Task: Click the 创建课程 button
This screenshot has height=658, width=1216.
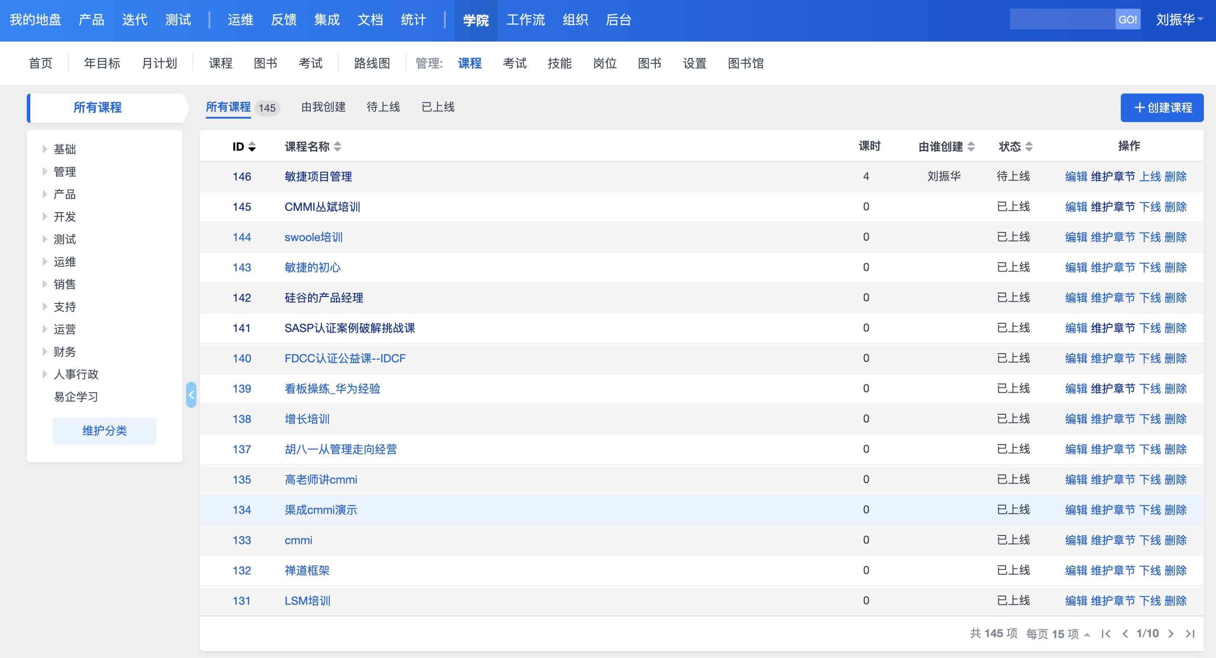Action: tap(1162, 108)
